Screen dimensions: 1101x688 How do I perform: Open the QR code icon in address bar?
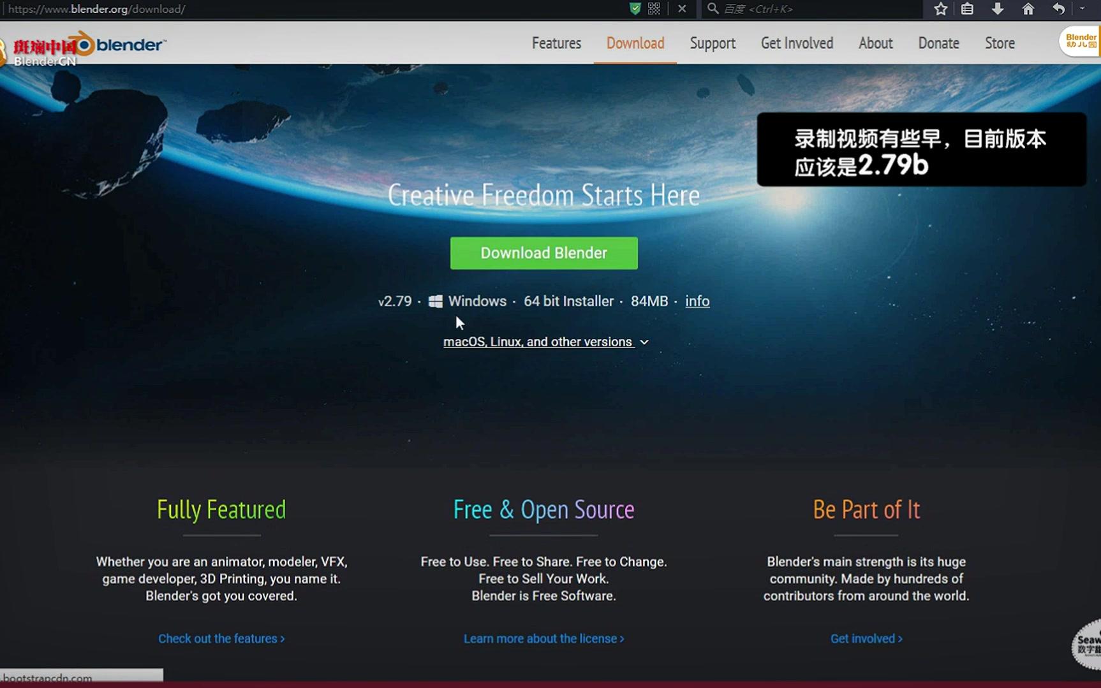(654, 8)
